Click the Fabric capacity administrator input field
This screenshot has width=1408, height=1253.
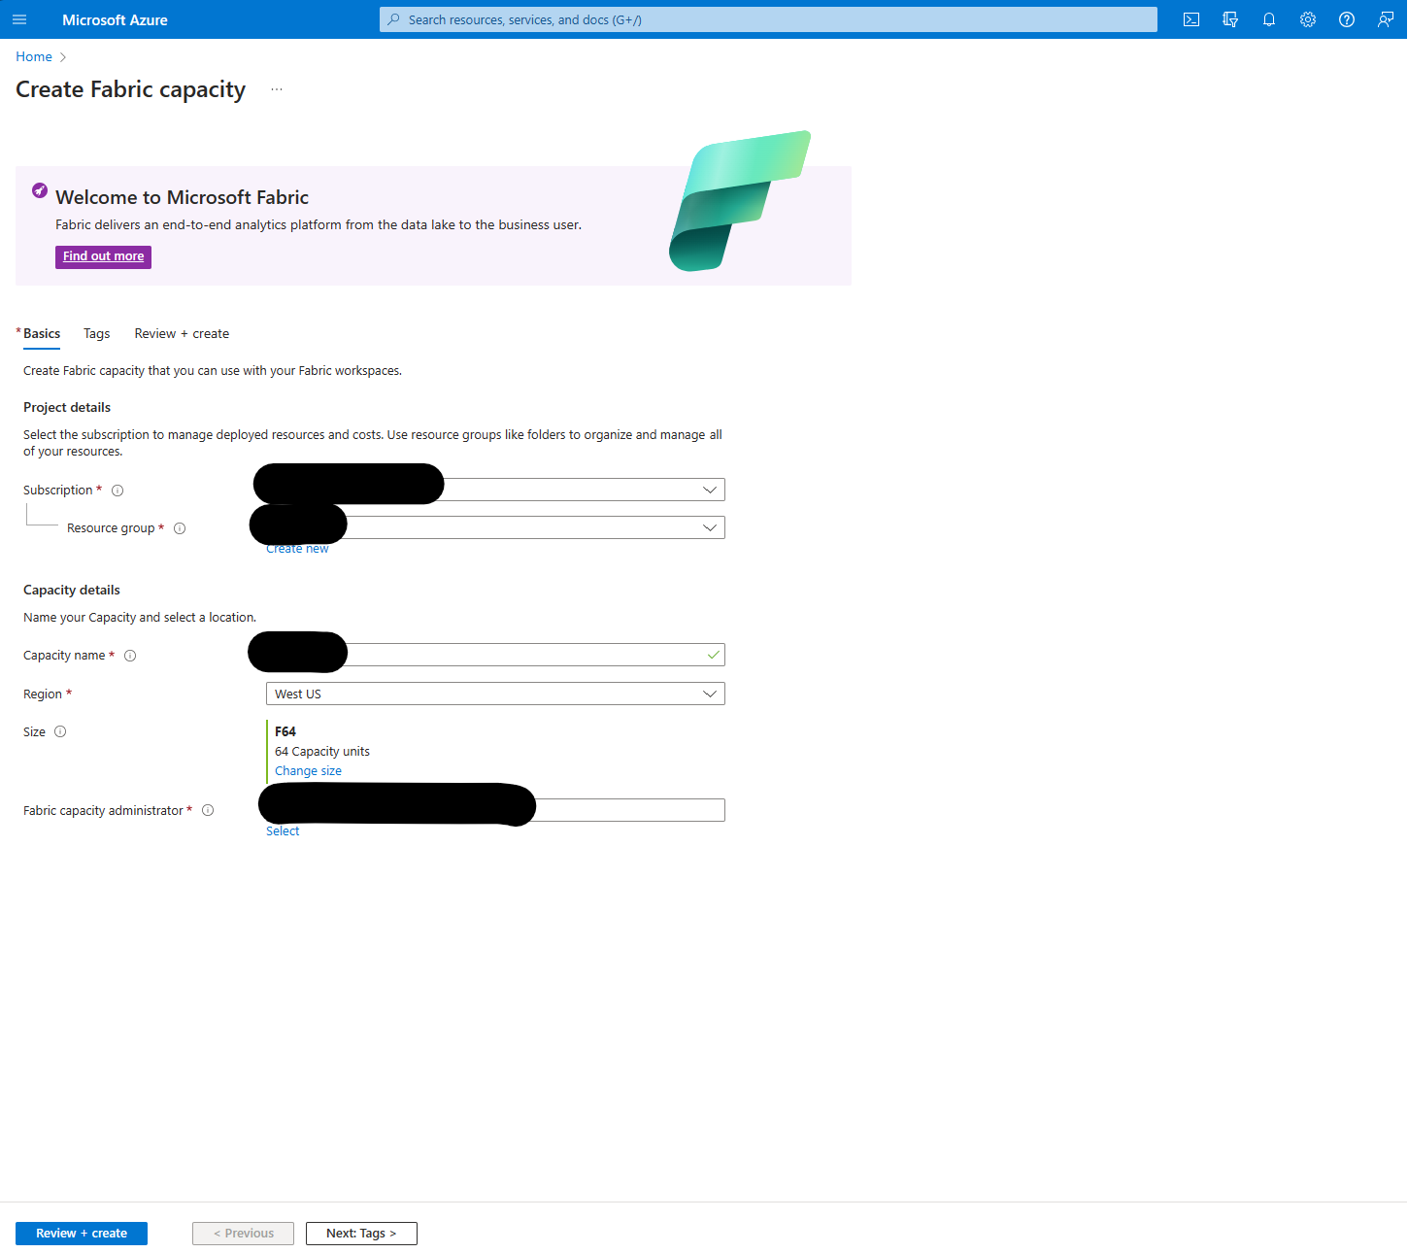click(495, 810)
